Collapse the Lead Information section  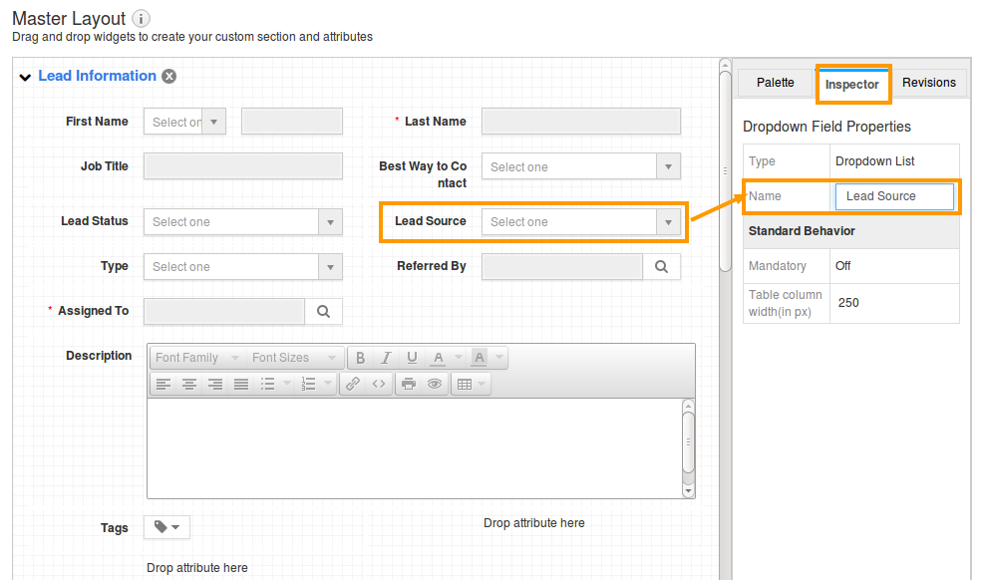pyautogui.click(x=24, y=76)
